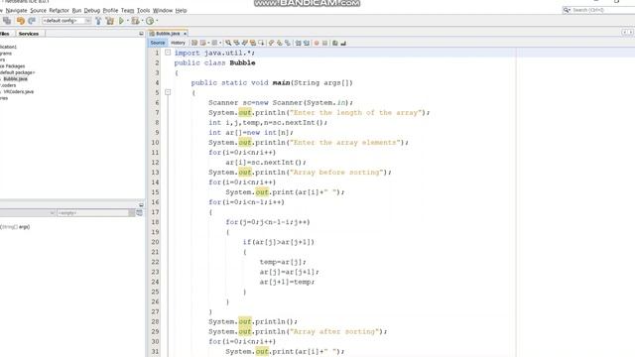Click the Shift Line Right icon
The height and width of the screenshot is (357, 635).
307,43
